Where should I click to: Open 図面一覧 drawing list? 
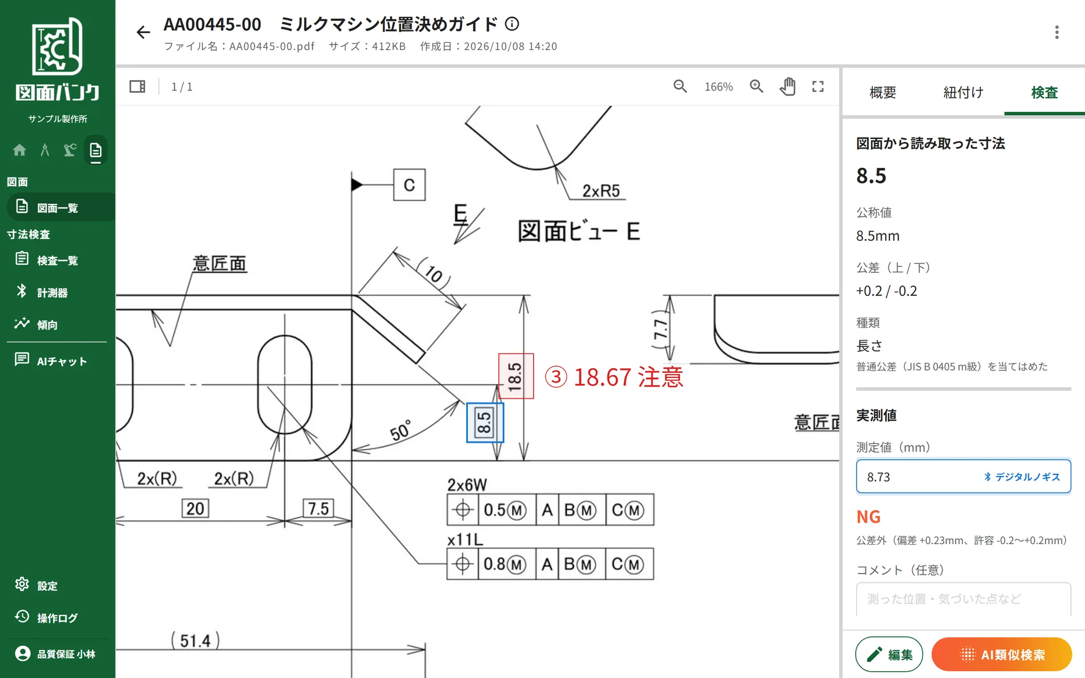click(61, 207)
